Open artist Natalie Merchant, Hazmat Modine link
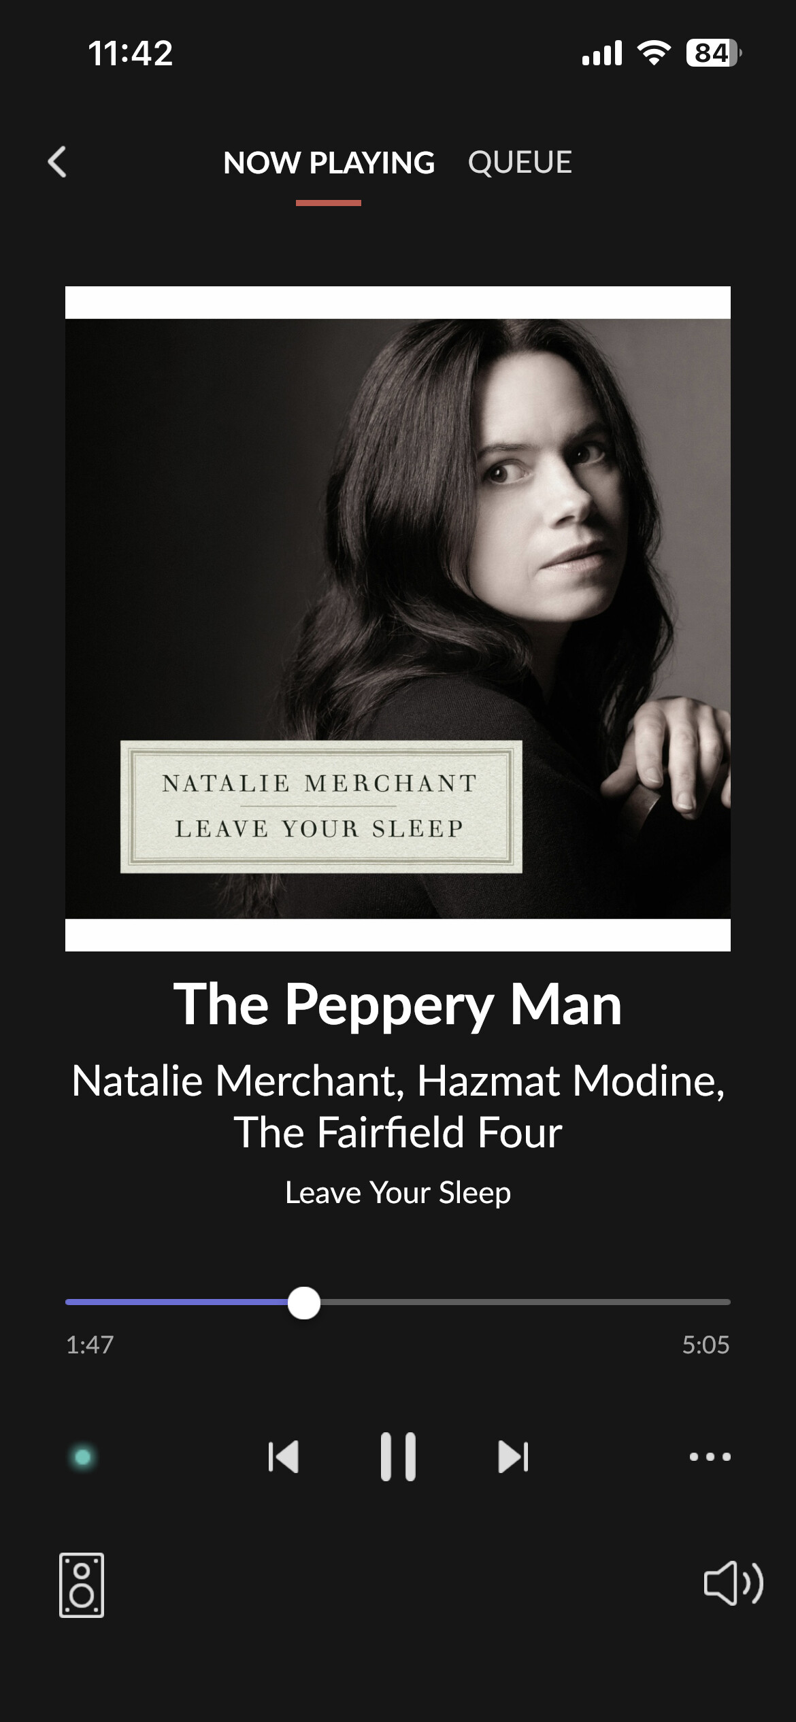This screenshot has height=1722, width=796. (398, 1081)
